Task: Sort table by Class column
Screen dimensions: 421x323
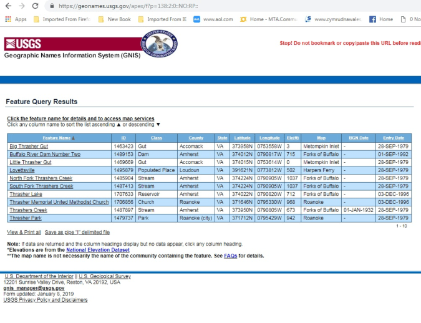Action: coord(157,138)
